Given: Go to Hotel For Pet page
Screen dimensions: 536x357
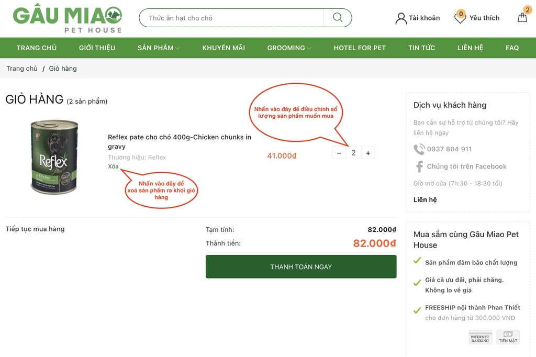Looking at the screenshot, I should pyautogui.click(x=360, y=48).
